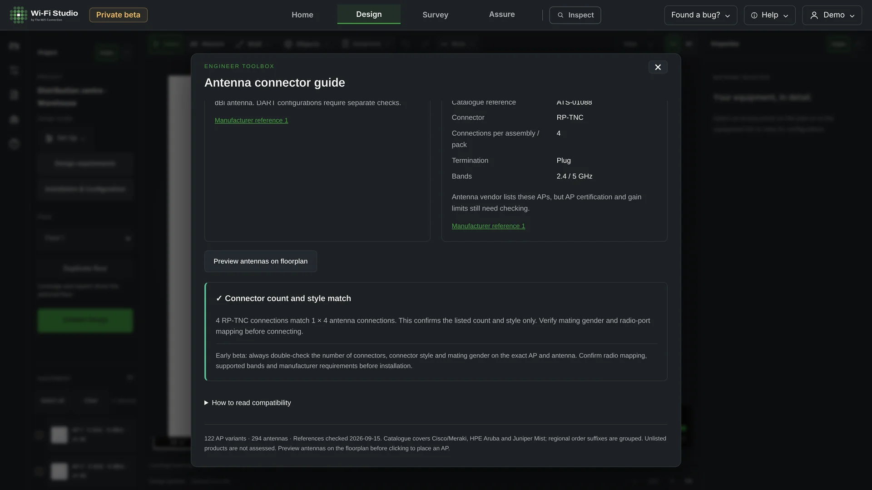Click the RP-TNC connector value
Viewport: 872px width, 490px height.
pos(570,118)
